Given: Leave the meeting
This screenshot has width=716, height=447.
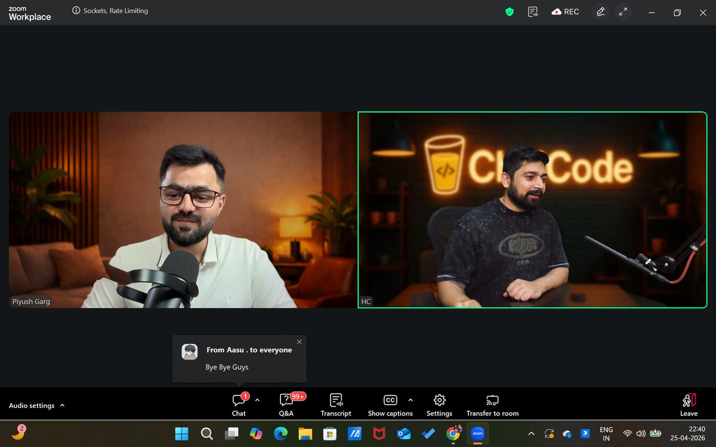Looking at the screenshot, I should pos(689,404).
